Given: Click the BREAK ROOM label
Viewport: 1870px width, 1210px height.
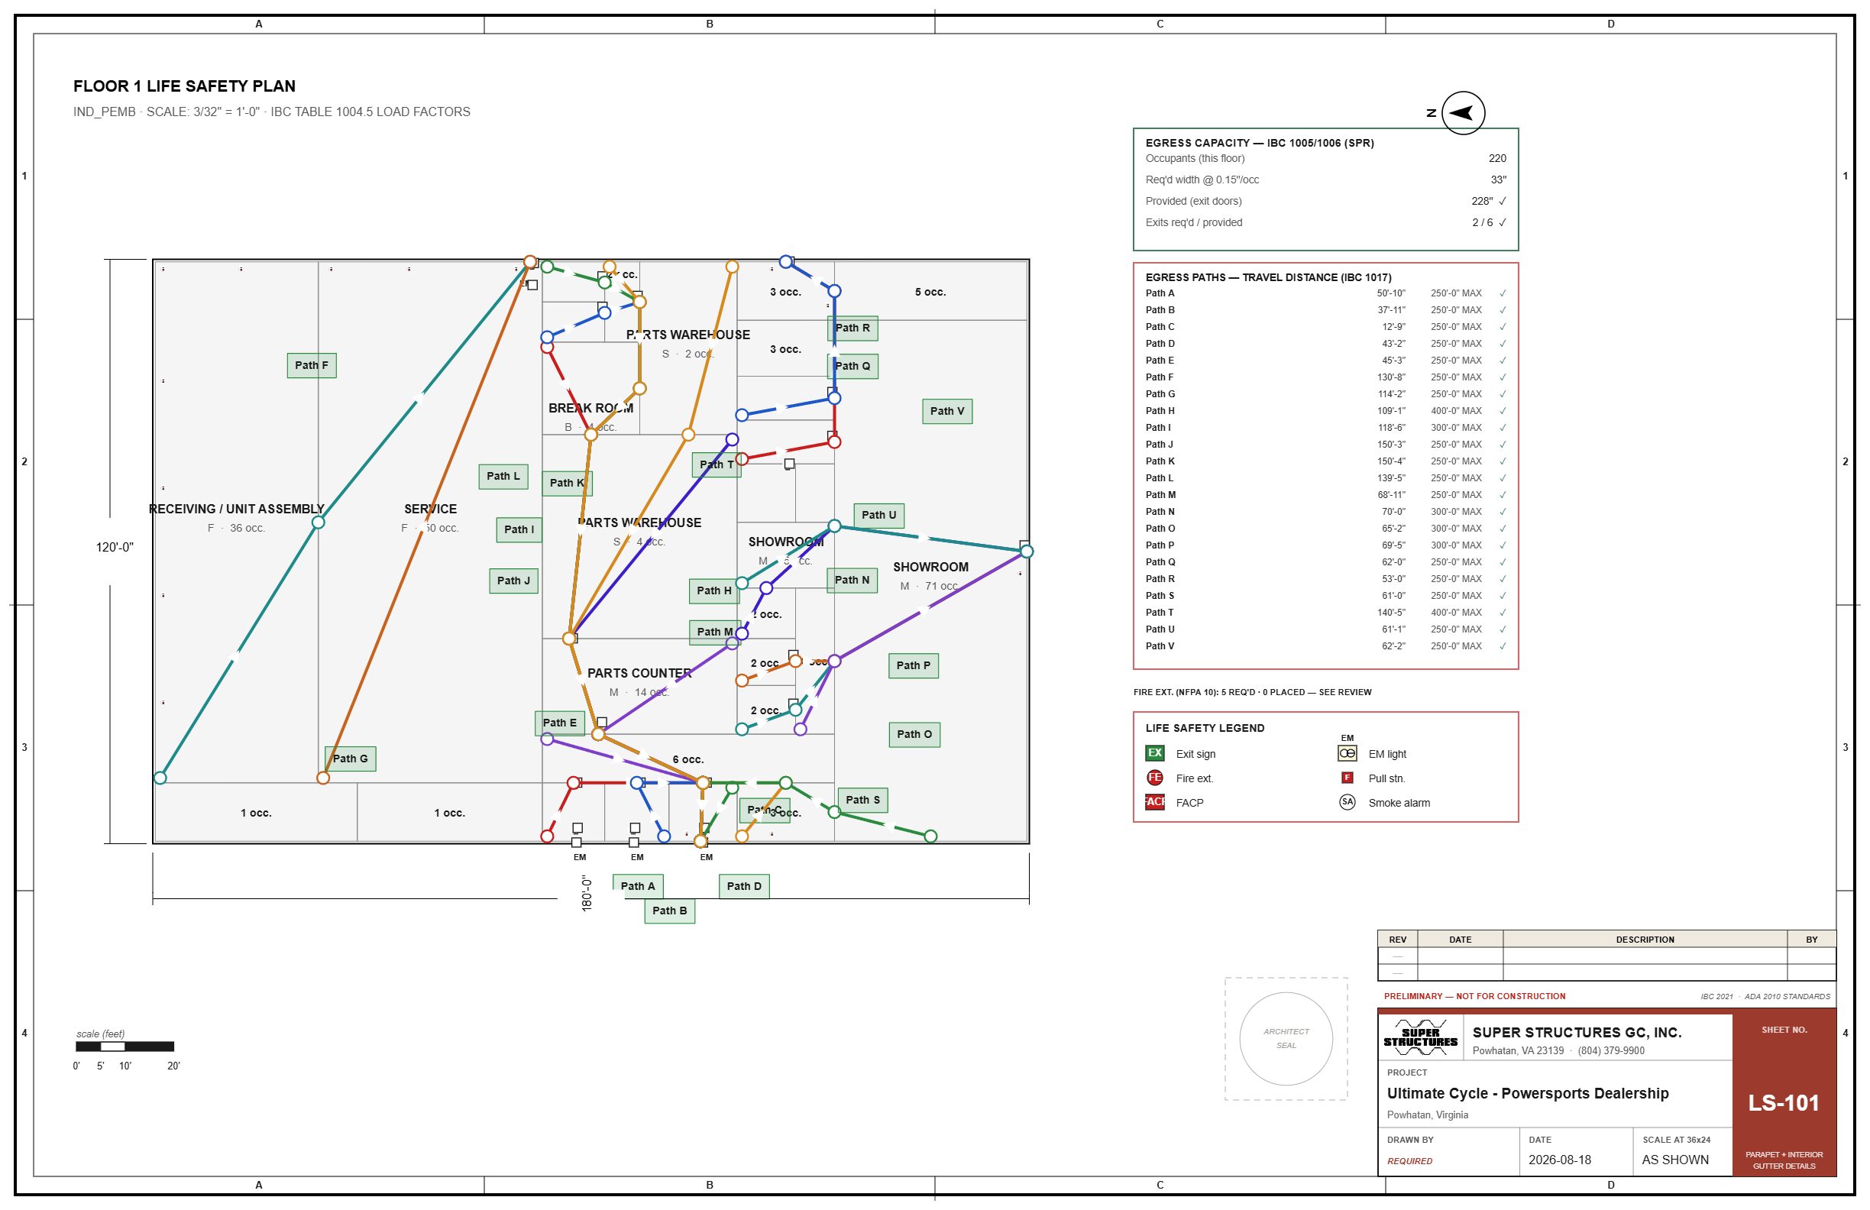Looking at the screenshot, I should click(x=590, y=409).
